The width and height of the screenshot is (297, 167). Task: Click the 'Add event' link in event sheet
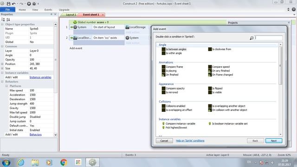pos(76,48)
